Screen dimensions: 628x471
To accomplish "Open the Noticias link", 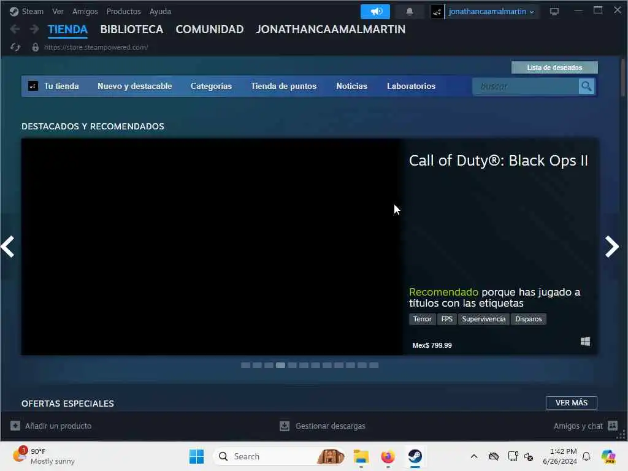I will click(x=351, y=86).
